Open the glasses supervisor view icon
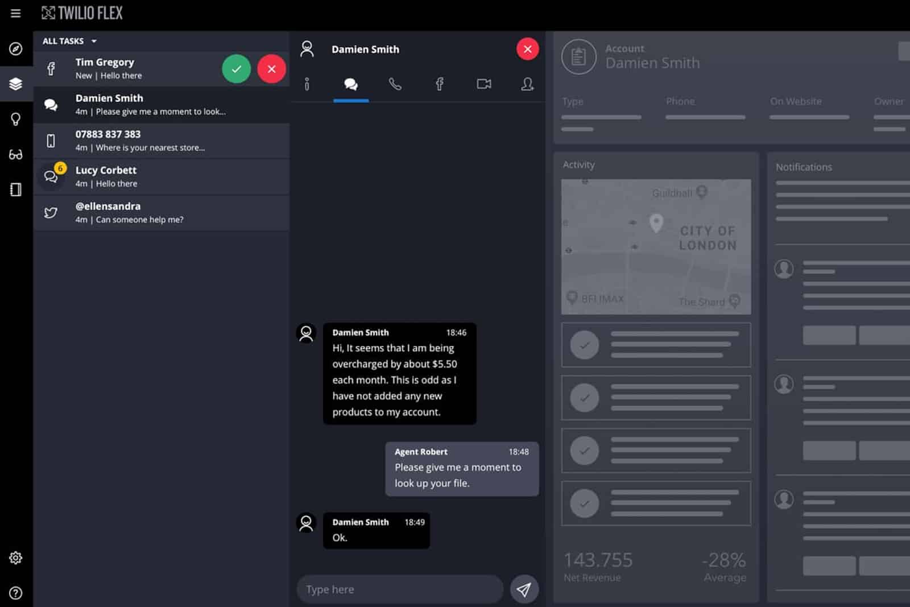The image size is (910, 607). click(15, 155)
